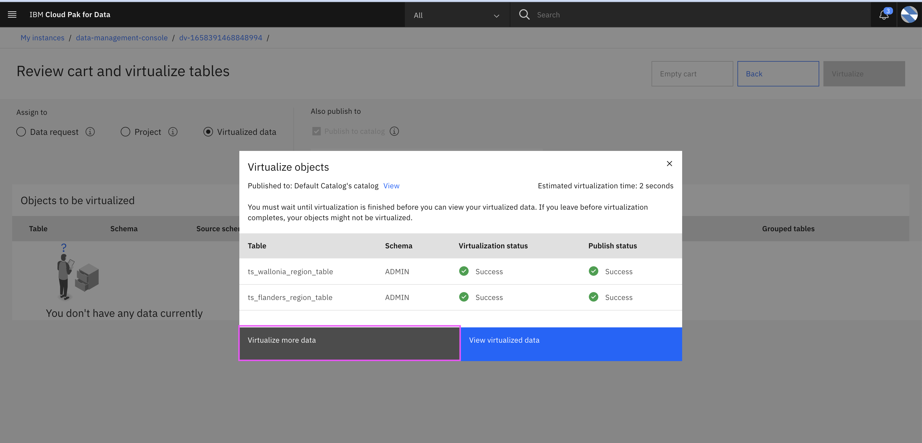
Task: Click the Source schema column header
Action: (x=218, y=228)
